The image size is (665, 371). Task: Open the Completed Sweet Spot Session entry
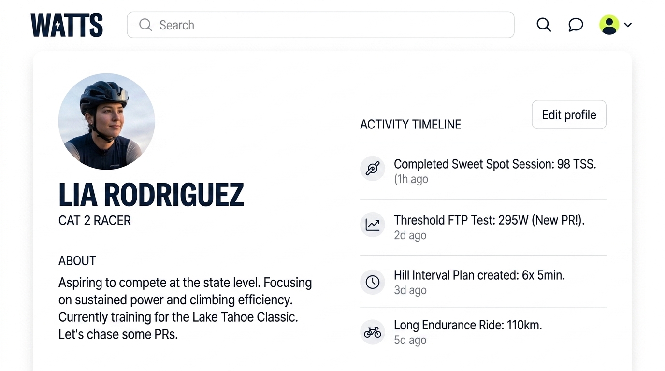(x=495, y=164)
